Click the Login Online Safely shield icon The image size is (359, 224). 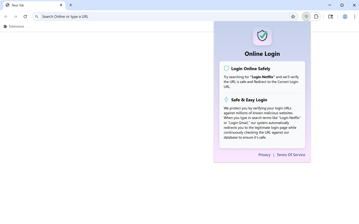pos(226,68)
